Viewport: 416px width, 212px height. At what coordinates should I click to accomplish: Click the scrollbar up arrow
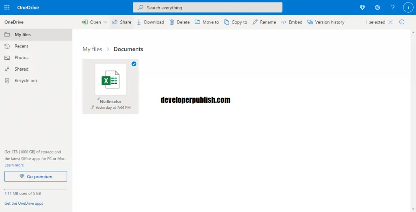(413, 32)
